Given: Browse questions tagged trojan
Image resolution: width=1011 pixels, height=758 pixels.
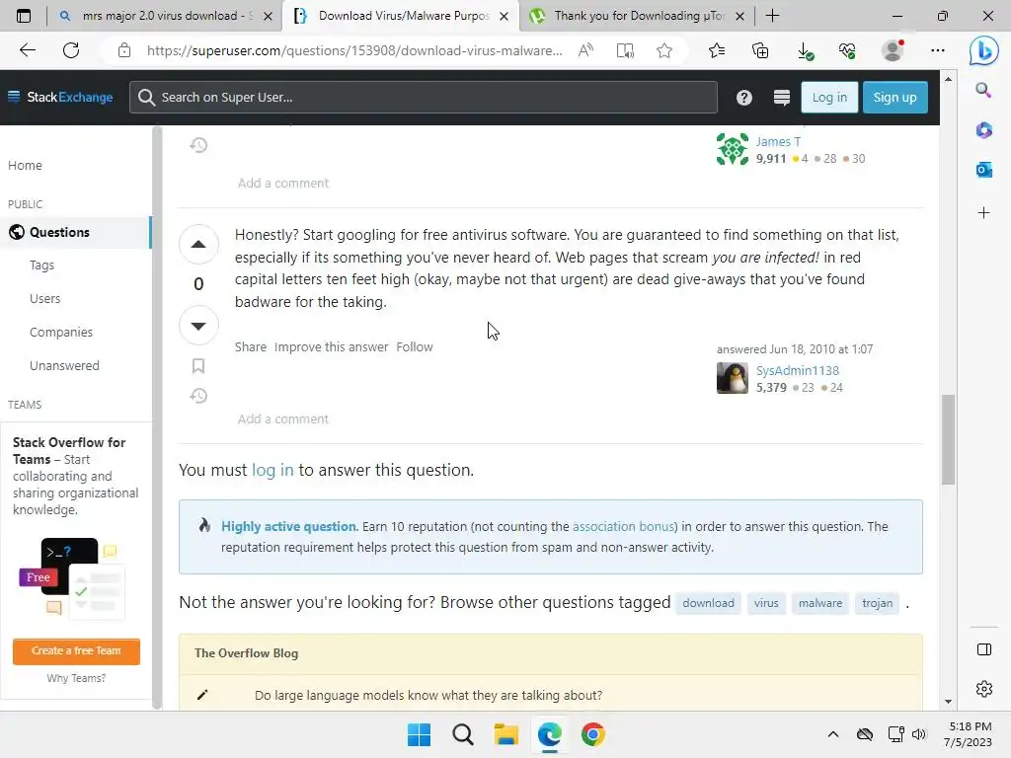Looking at the screenshot, I should [878, 603].
